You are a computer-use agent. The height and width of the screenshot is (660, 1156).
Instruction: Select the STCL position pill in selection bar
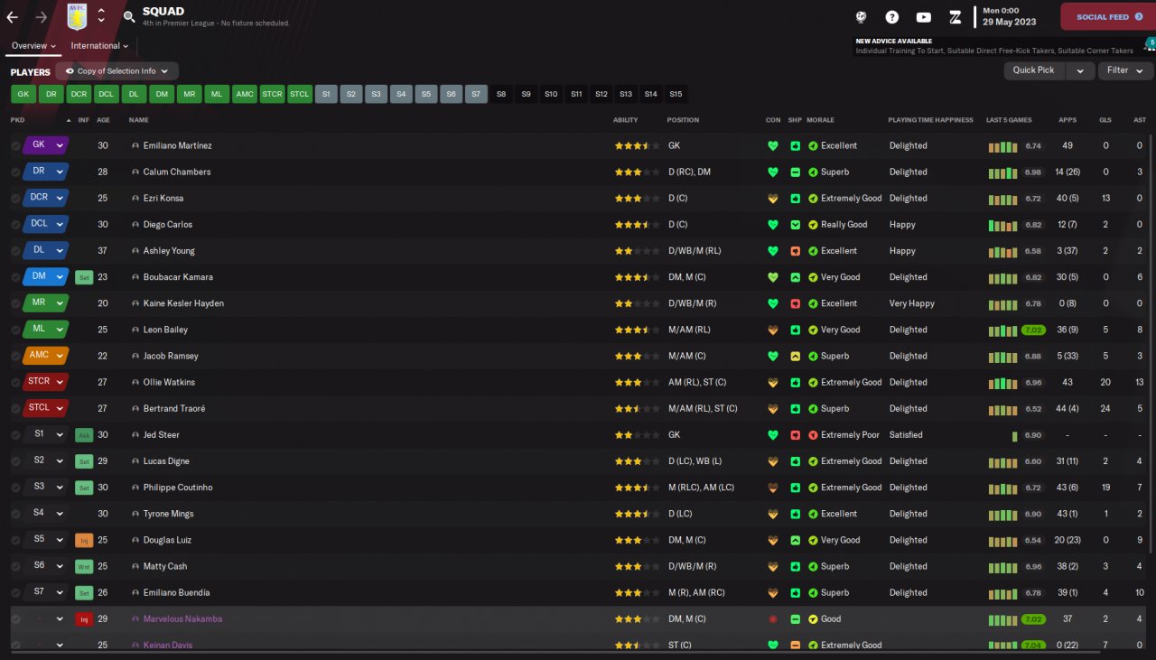point(300,94)
